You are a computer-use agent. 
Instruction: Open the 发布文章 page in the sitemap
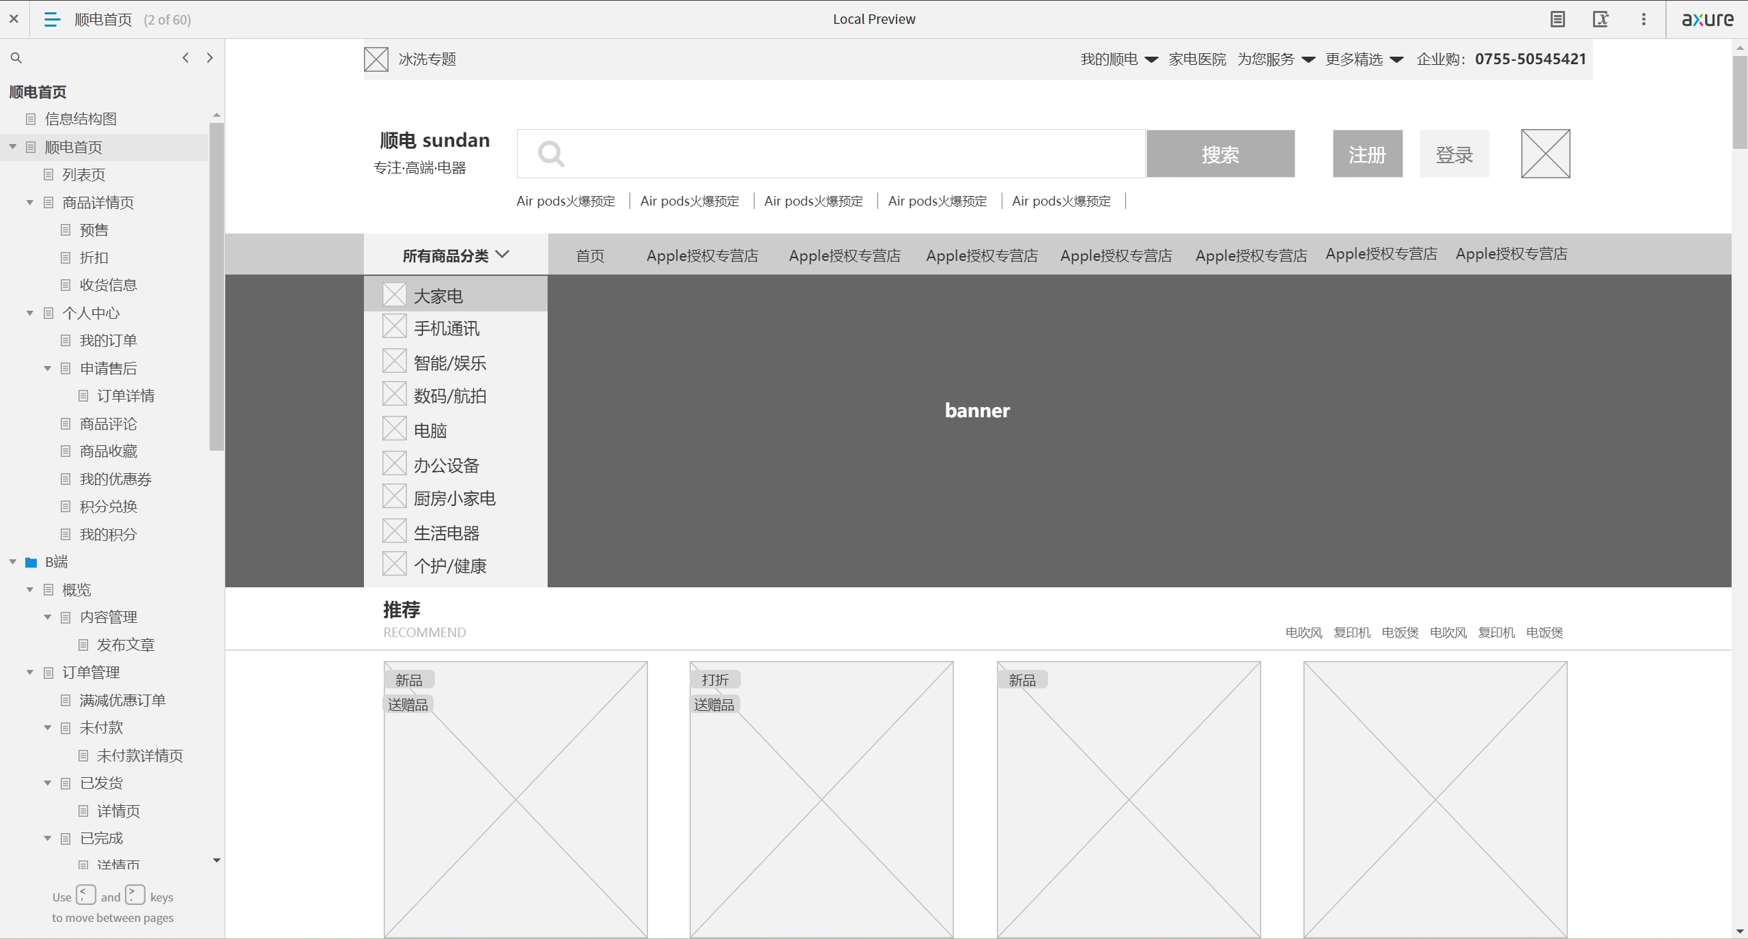point(126,645)
